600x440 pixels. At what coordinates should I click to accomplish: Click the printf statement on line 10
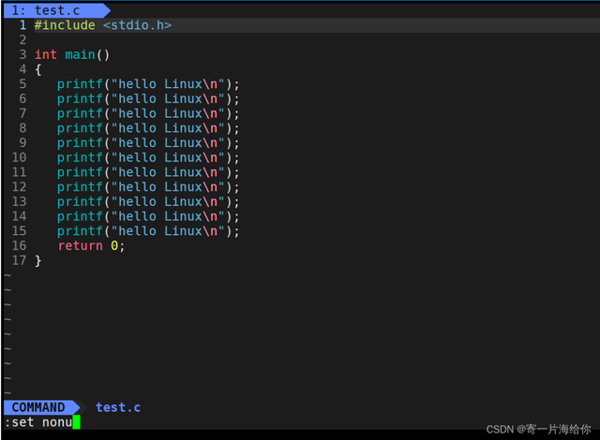[148, 157]
